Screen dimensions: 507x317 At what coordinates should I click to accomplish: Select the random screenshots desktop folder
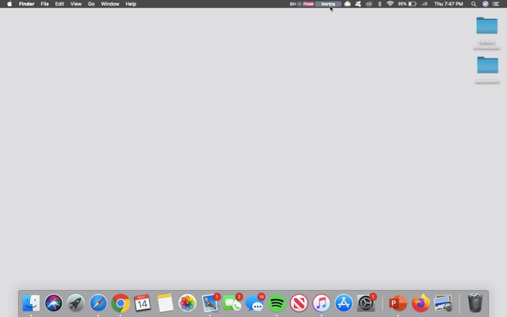coord(486,26)
